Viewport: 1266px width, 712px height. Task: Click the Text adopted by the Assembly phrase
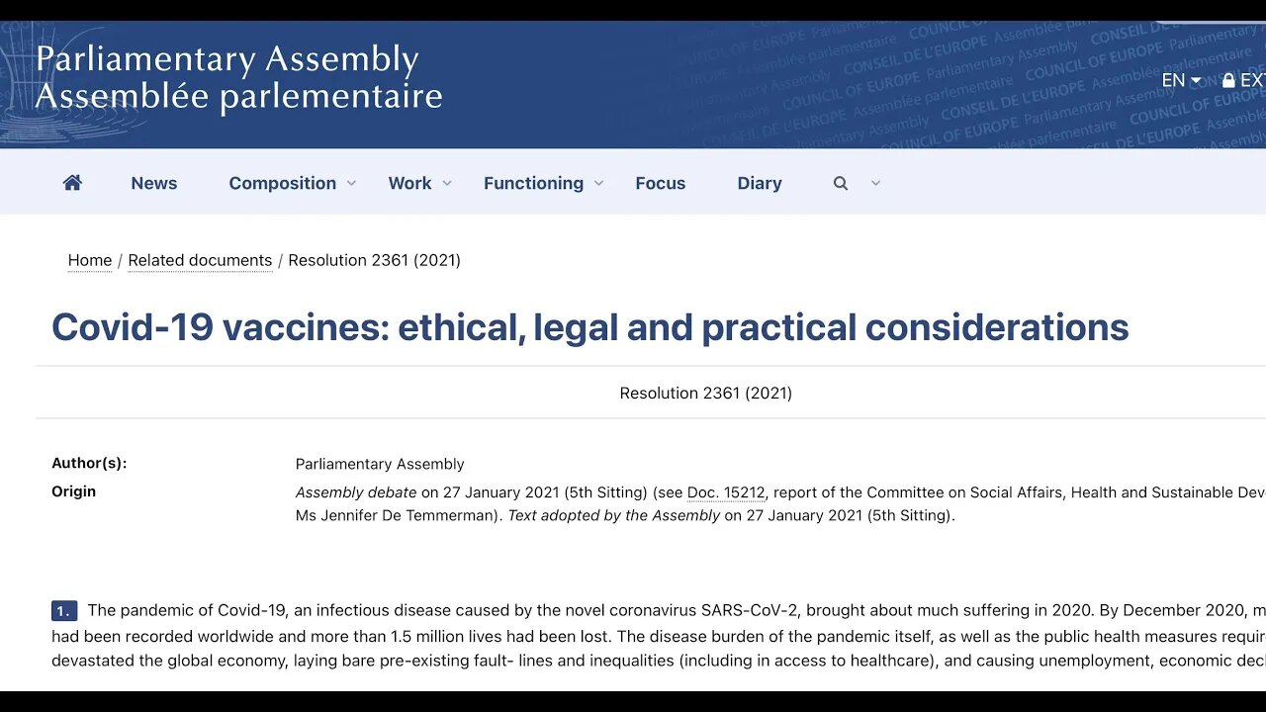(x=613, y=515)
